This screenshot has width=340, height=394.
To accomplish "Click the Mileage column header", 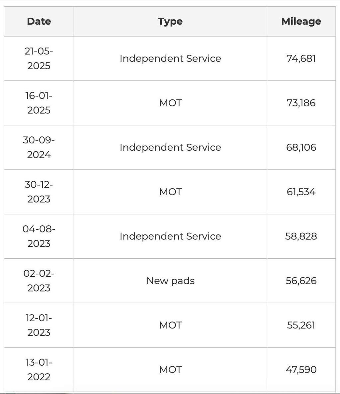I will tap(301, 21).
